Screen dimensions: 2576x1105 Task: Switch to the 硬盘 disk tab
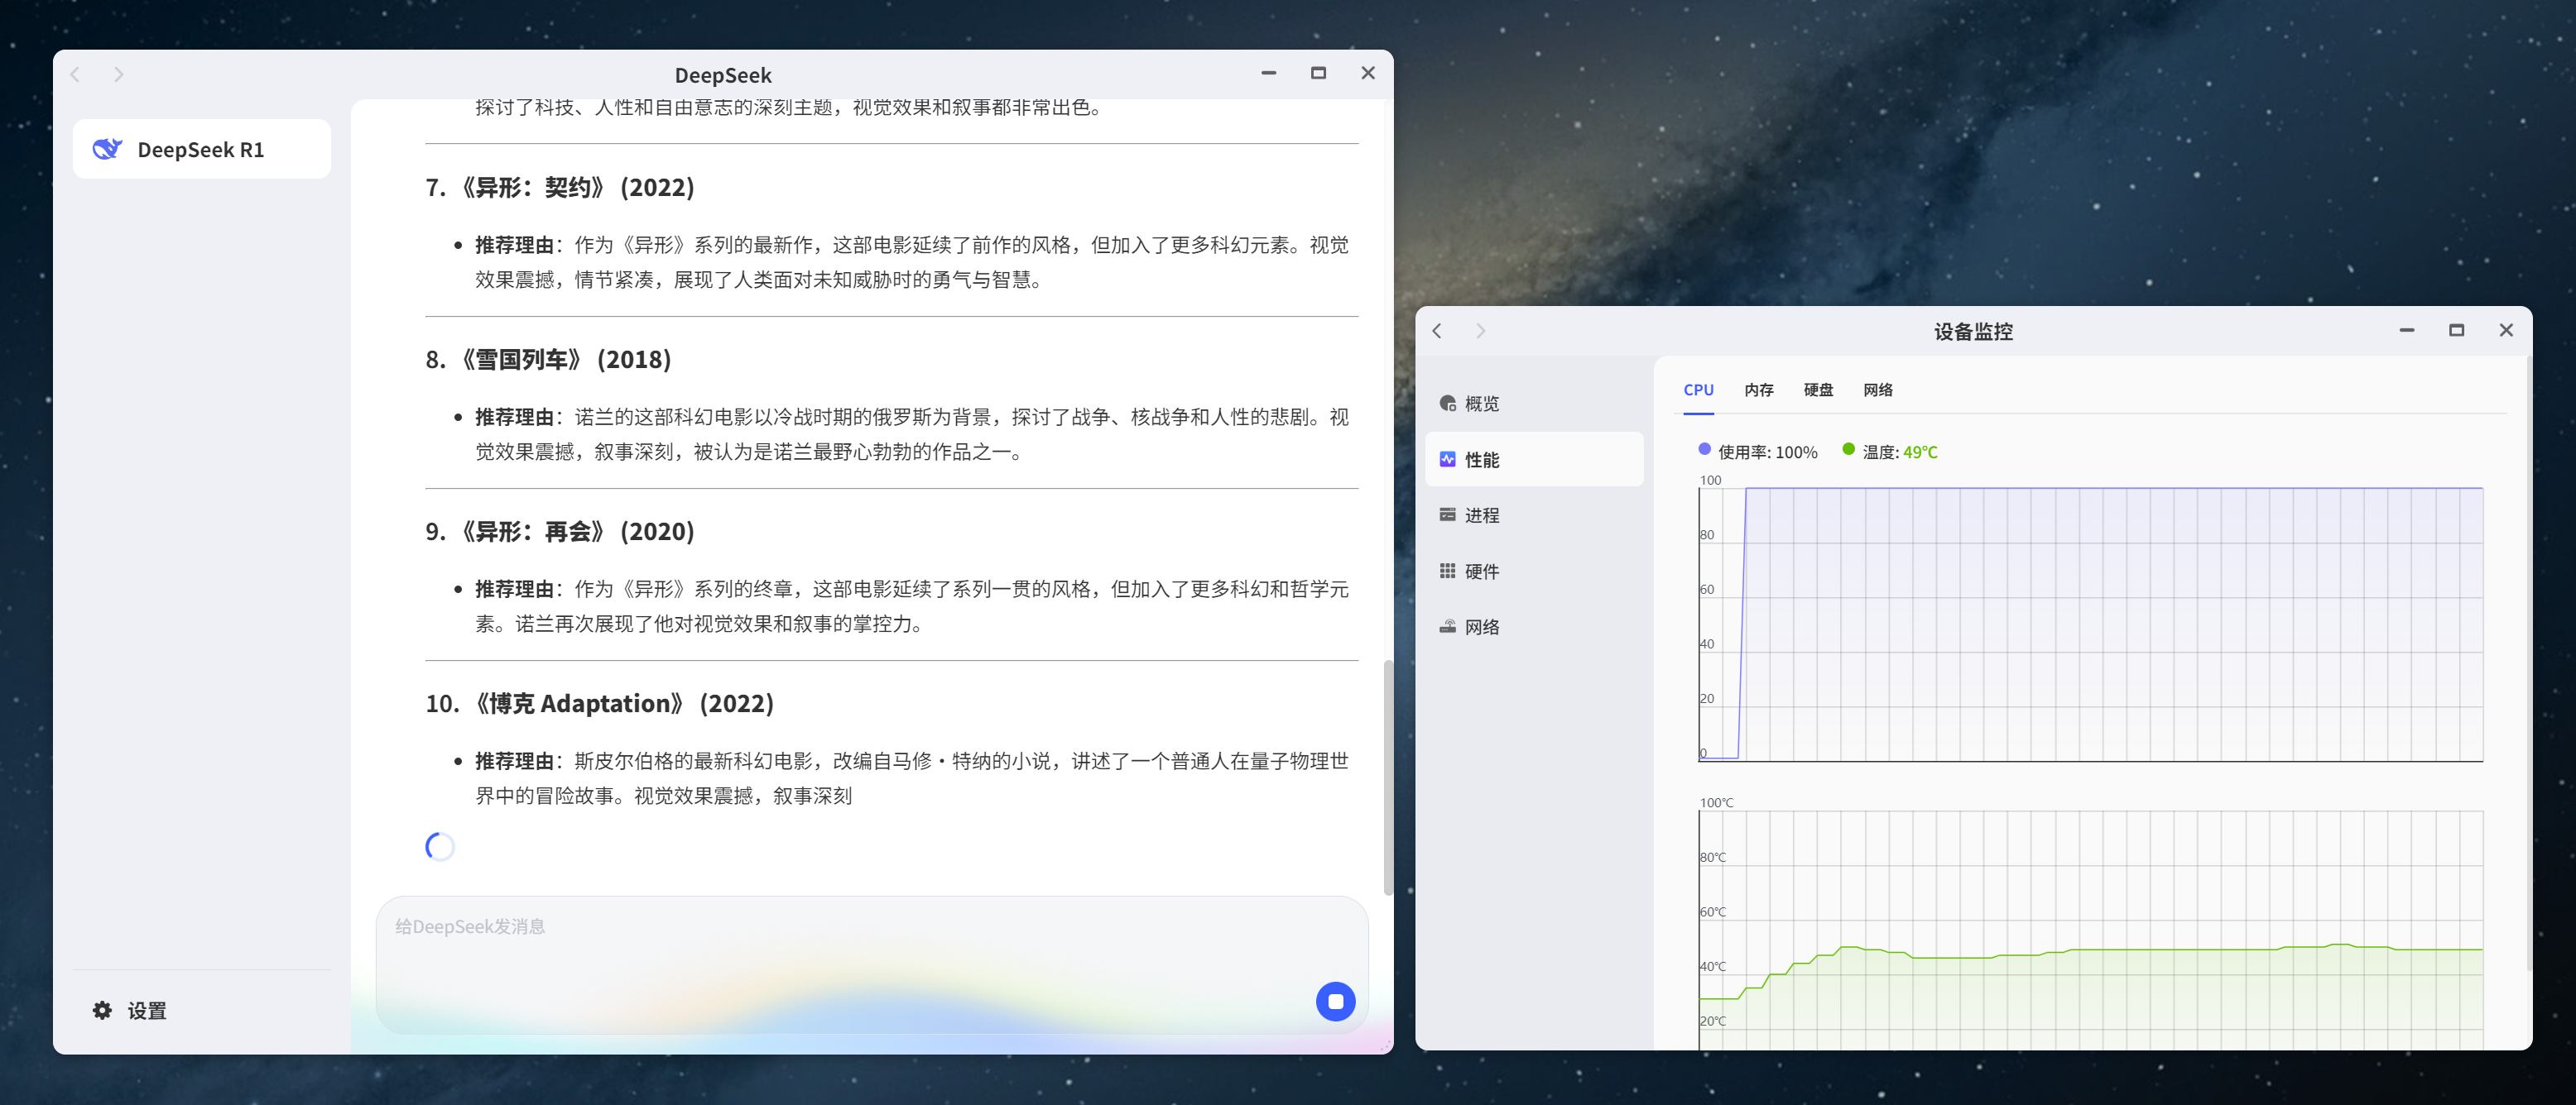tap(1817, 390)
